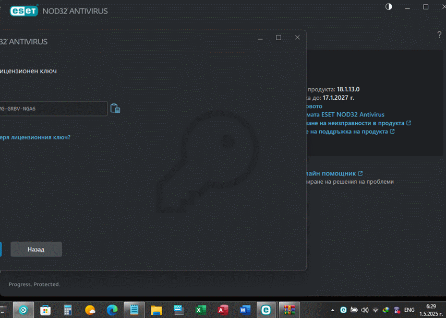
Task: Open the lost license key link
Action: pos(35,137)
